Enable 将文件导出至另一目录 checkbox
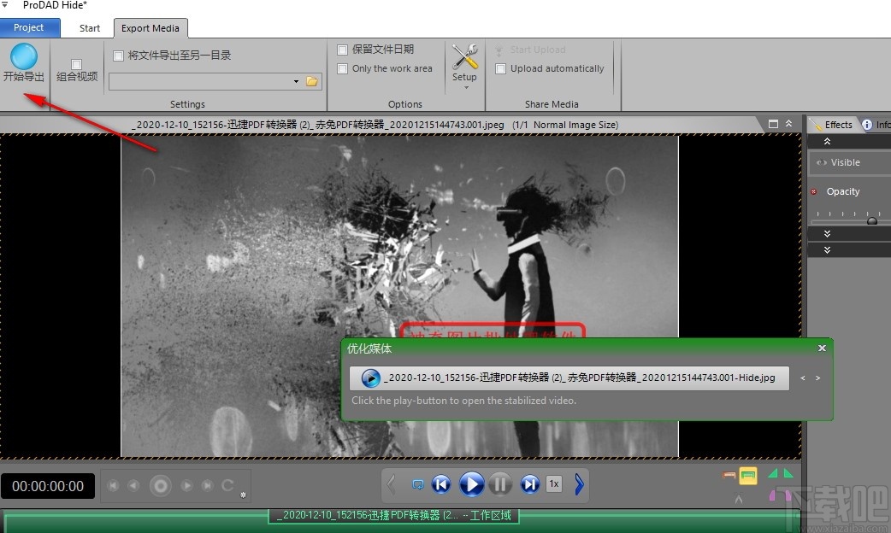891x533 pixels. coord(118,56)
